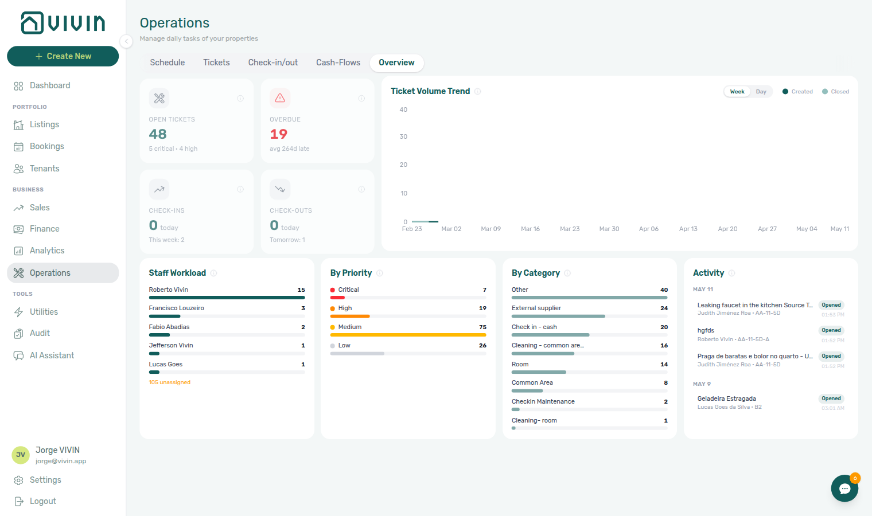The width and height of the screenshot is (872, 516).
Task: Open the Listings building icon
Action: pos(18,125)
